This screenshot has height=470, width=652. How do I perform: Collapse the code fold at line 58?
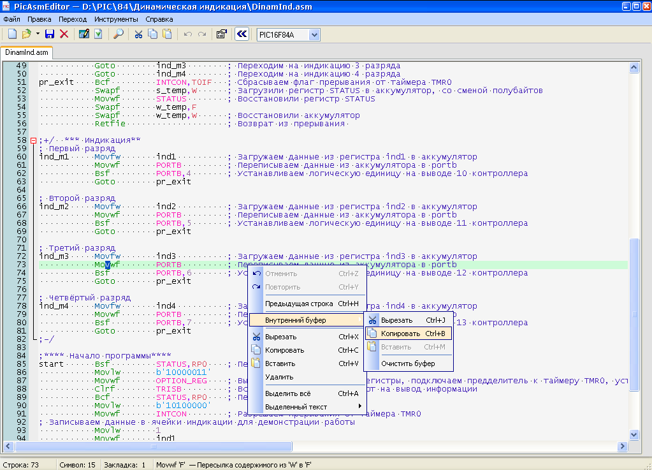pos(34,140)
